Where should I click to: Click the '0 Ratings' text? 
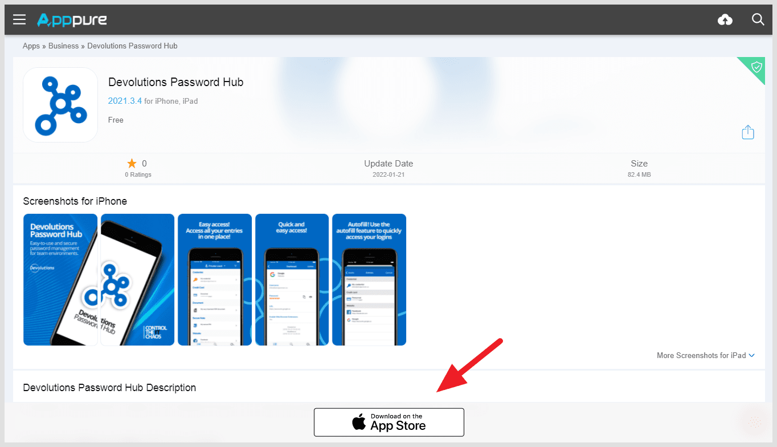coord(138,174)
